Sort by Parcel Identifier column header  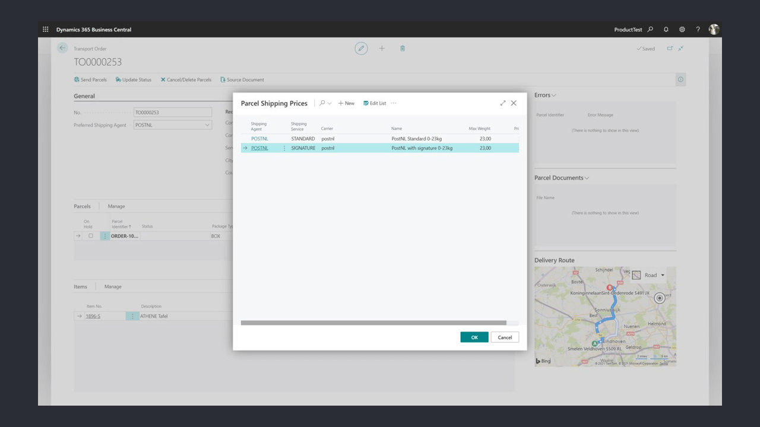(121, 224)
